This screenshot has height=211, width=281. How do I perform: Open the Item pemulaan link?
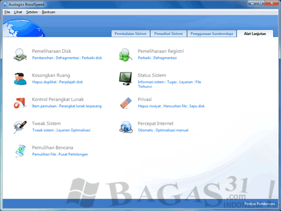tap(44, 106)
